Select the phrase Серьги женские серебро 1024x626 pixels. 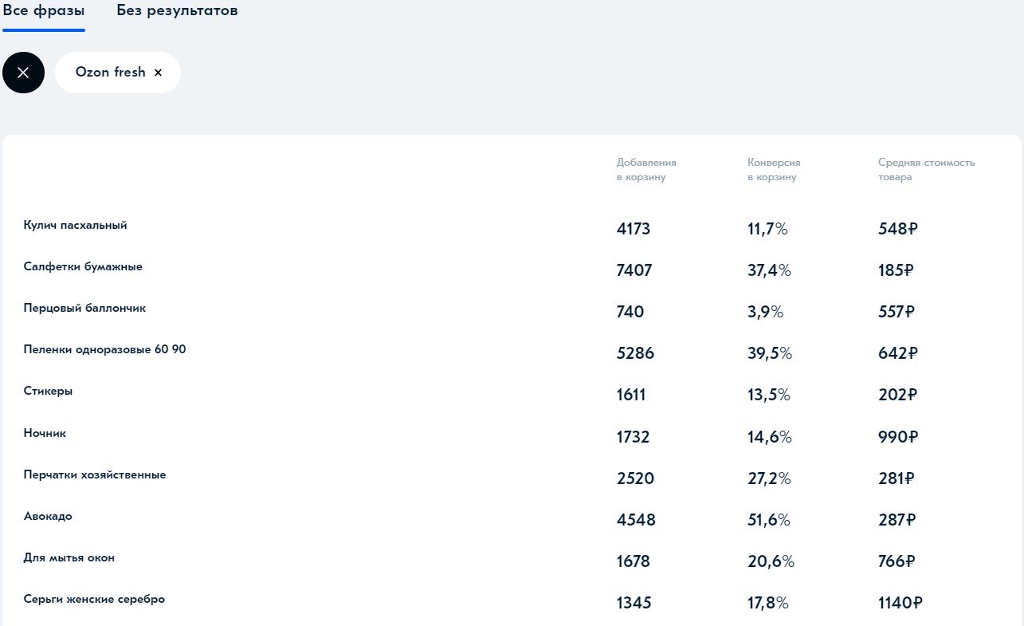[94, 600]
